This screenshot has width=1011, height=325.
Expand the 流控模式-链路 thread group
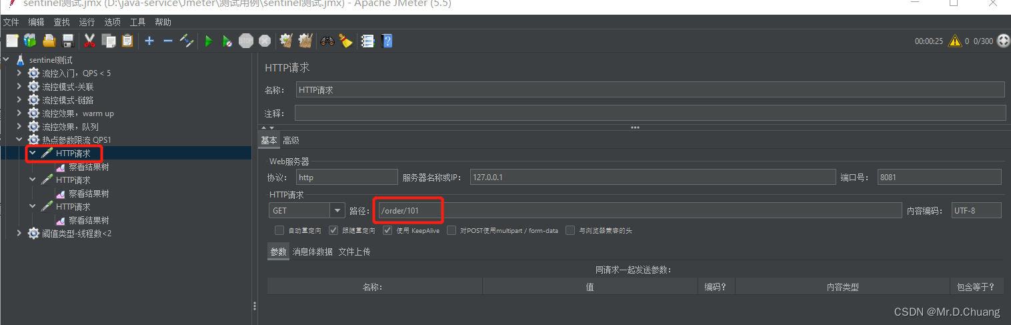[19, 100]
